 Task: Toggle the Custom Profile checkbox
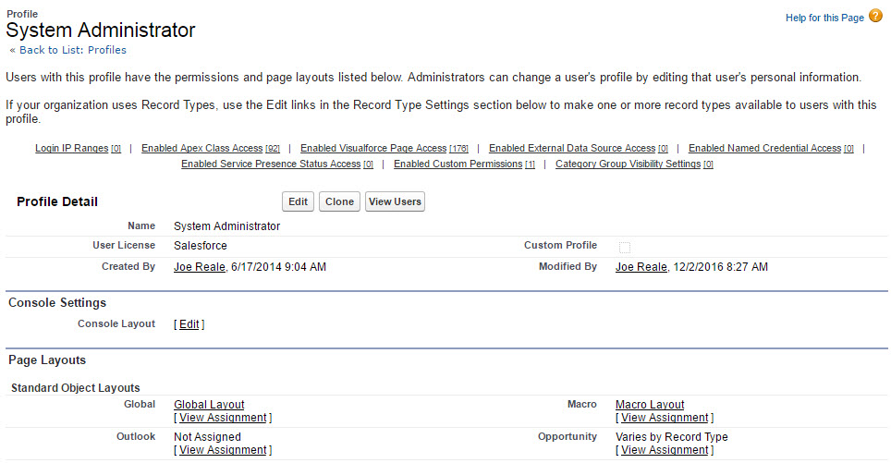(x=625, y=247)
